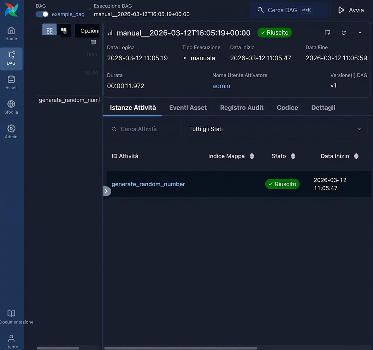
Task: Click the breadcrumb run ID text
Action: 142,14
